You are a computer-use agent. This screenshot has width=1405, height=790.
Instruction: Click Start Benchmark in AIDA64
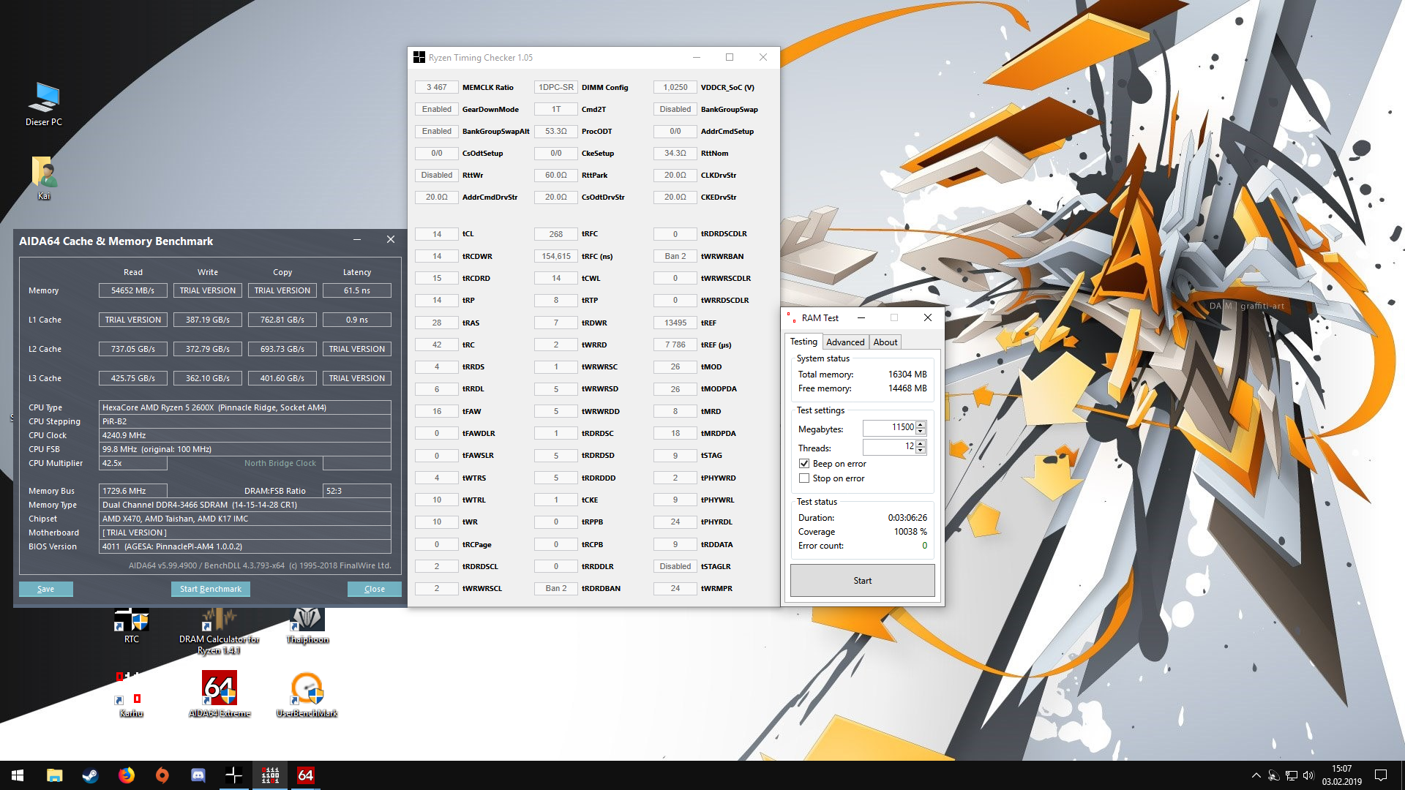click(211, 589)
